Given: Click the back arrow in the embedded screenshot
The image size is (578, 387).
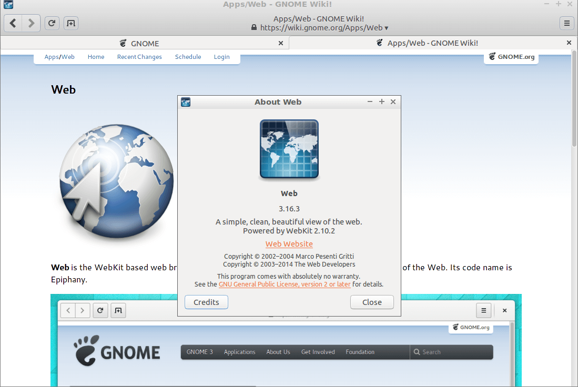Looking at the screenshot, I should point(68,310).
